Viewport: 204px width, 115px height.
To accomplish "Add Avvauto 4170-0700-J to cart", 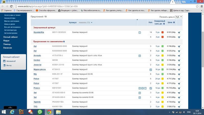I will 179,56.
